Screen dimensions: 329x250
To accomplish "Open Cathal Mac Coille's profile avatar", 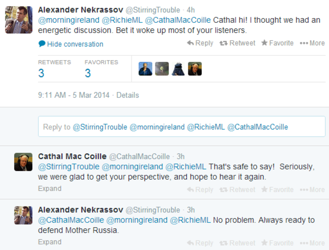I will pyautogui.click(x=23, y=162).
